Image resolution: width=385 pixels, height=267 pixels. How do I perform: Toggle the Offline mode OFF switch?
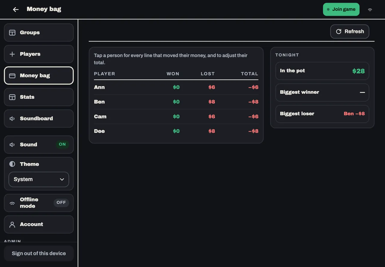pyautogui.click(x=61, y=203)
